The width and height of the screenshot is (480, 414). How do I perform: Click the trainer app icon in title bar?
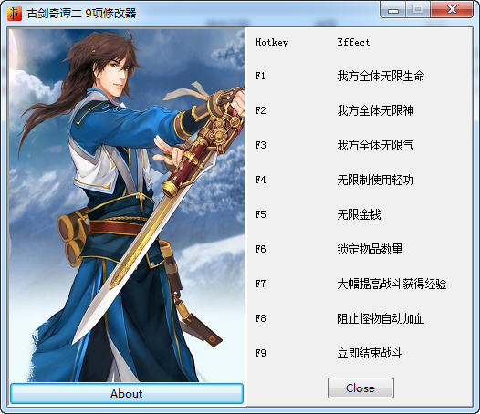tap(15, 14)
